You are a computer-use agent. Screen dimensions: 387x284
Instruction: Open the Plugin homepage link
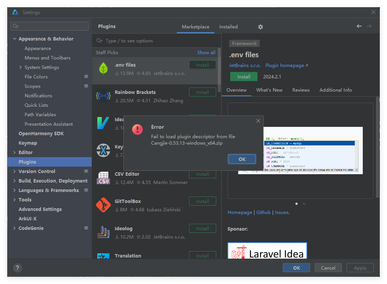pos(287,66)
